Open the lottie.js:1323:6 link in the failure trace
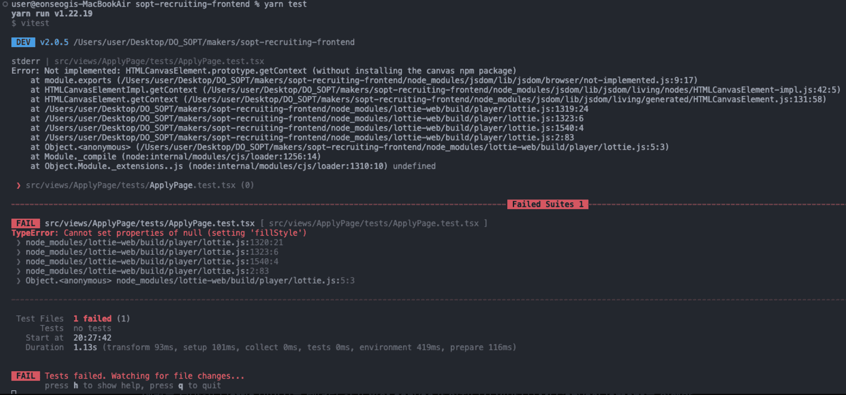The height and width of the screenshot is (395, 846). click(x=152, y=252)
